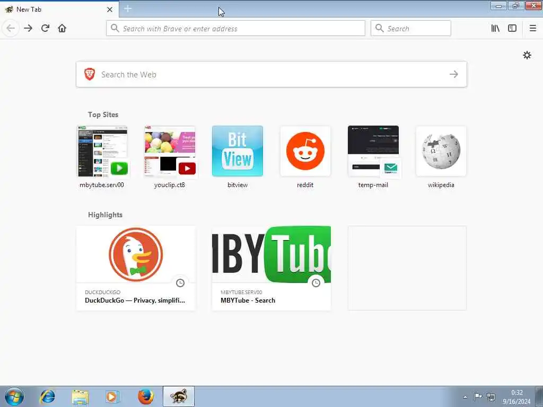Toggle the sidebar view icon
This screenshot has width=543, height=407.
coord(512,28)
